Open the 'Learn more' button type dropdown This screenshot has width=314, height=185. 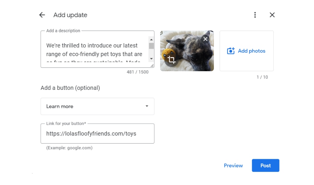click(97, 106)
